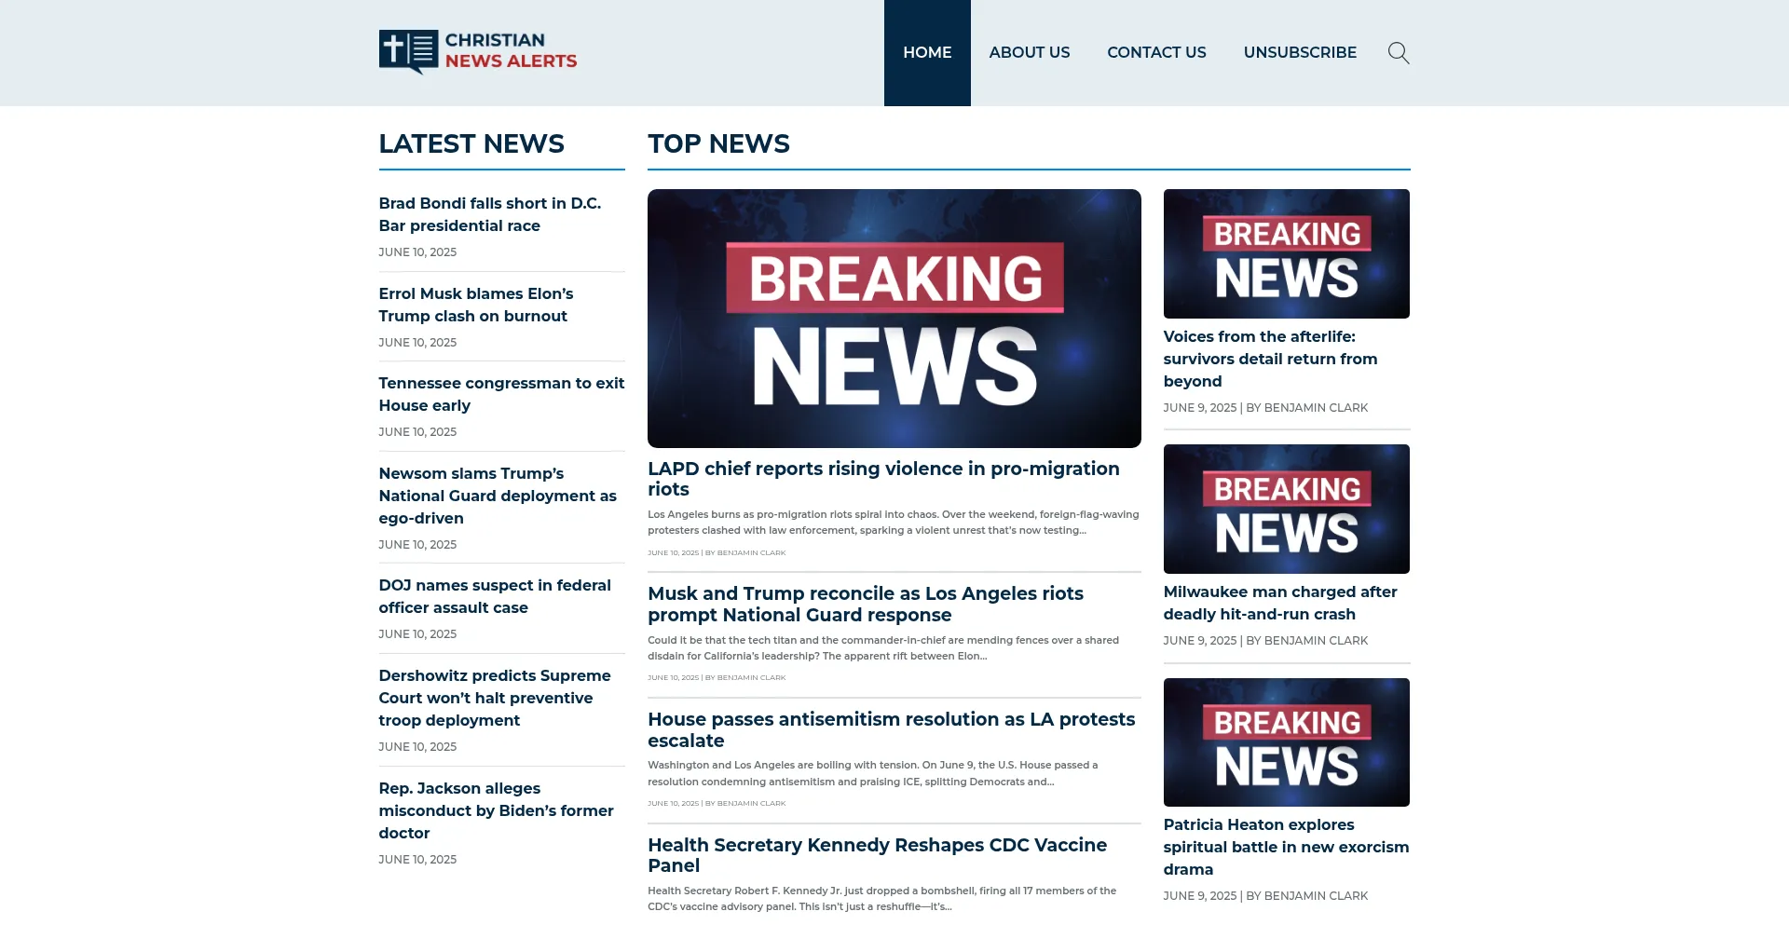Click the LATEST NEWS section heading
The width and height of the screenshot is (1789, 925).
[x=471, y=143]
